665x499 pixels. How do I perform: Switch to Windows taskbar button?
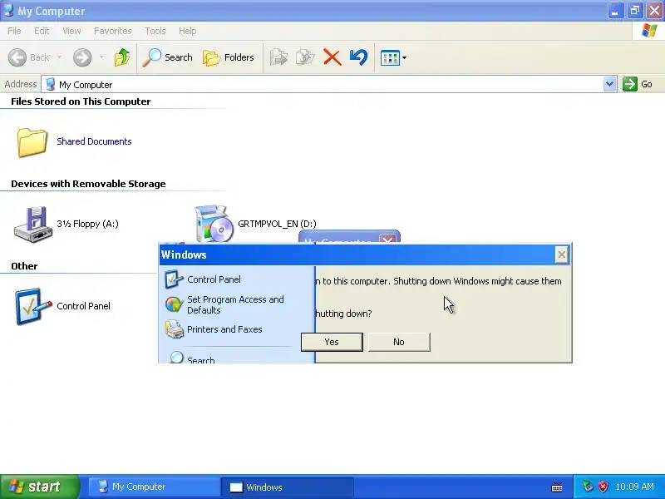(x=287, y=487)
